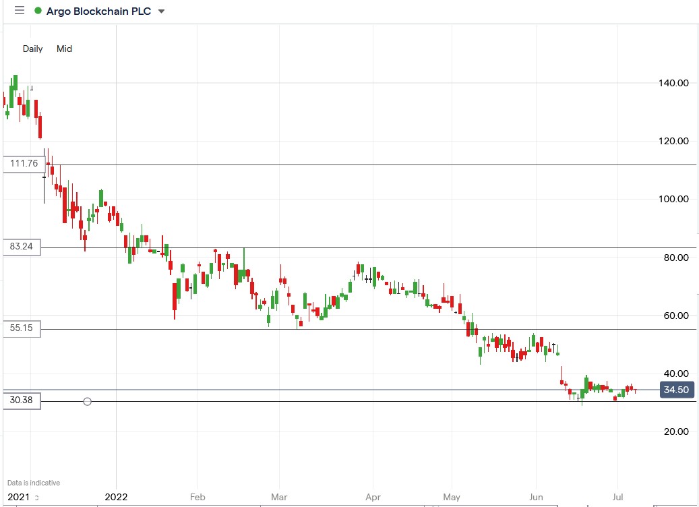The image size is (699, 507).
Task: Select the 111.76 price level label
Action: click(22, 164)
